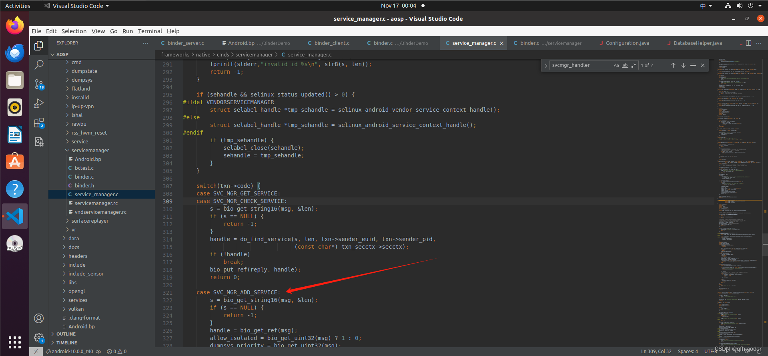768x356 pixels.
Task: Split the editor to the right
Action: 748,43
